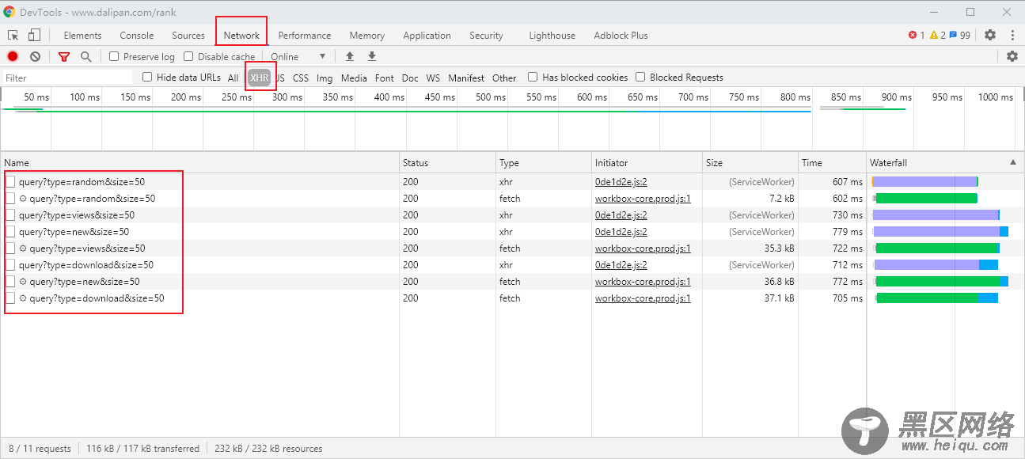Sort requests by Status column header
Image resolution: width=1025 pixels, height=459 pixels.
[448, 162]
